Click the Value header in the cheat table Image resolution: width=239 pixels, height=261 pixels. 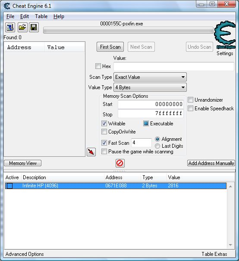pos(201,177)
